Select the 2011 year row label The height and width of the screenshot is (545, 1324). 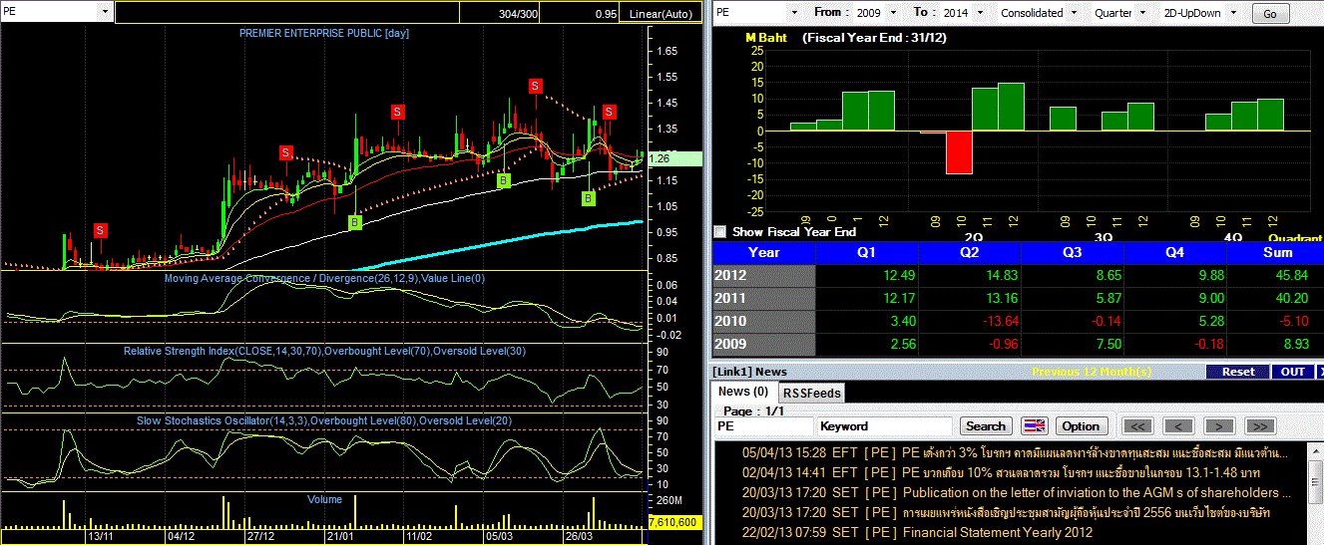point(764,298)
